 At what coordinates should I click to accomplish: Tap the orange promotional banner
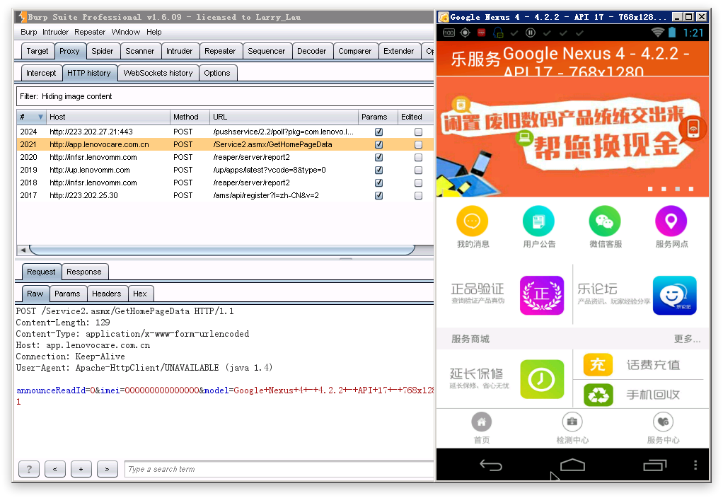point(572,137)
